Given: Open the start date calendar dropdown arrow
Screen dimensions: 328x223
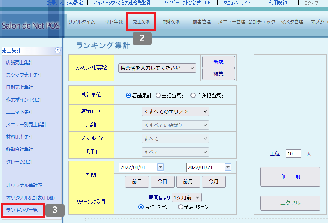Looking at the screenshot, I should pyautogui.click(x=160, y=167).
